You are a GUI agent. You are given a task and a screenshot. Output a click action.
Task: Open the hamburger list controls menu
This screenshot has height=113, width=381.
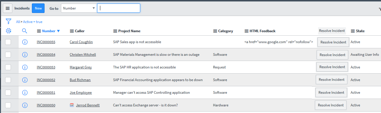(x=8, y=8)
